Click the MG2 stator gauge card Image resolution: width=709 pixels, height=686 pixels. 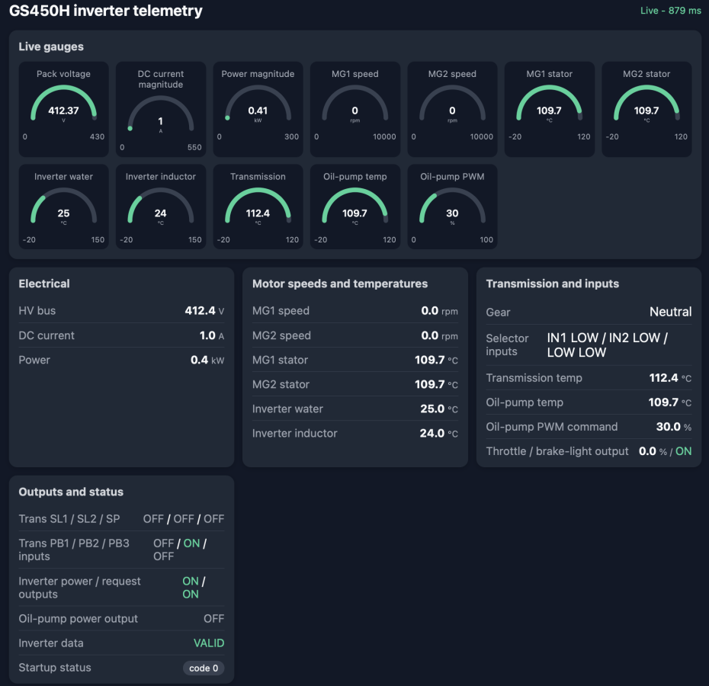pos(646,110)
